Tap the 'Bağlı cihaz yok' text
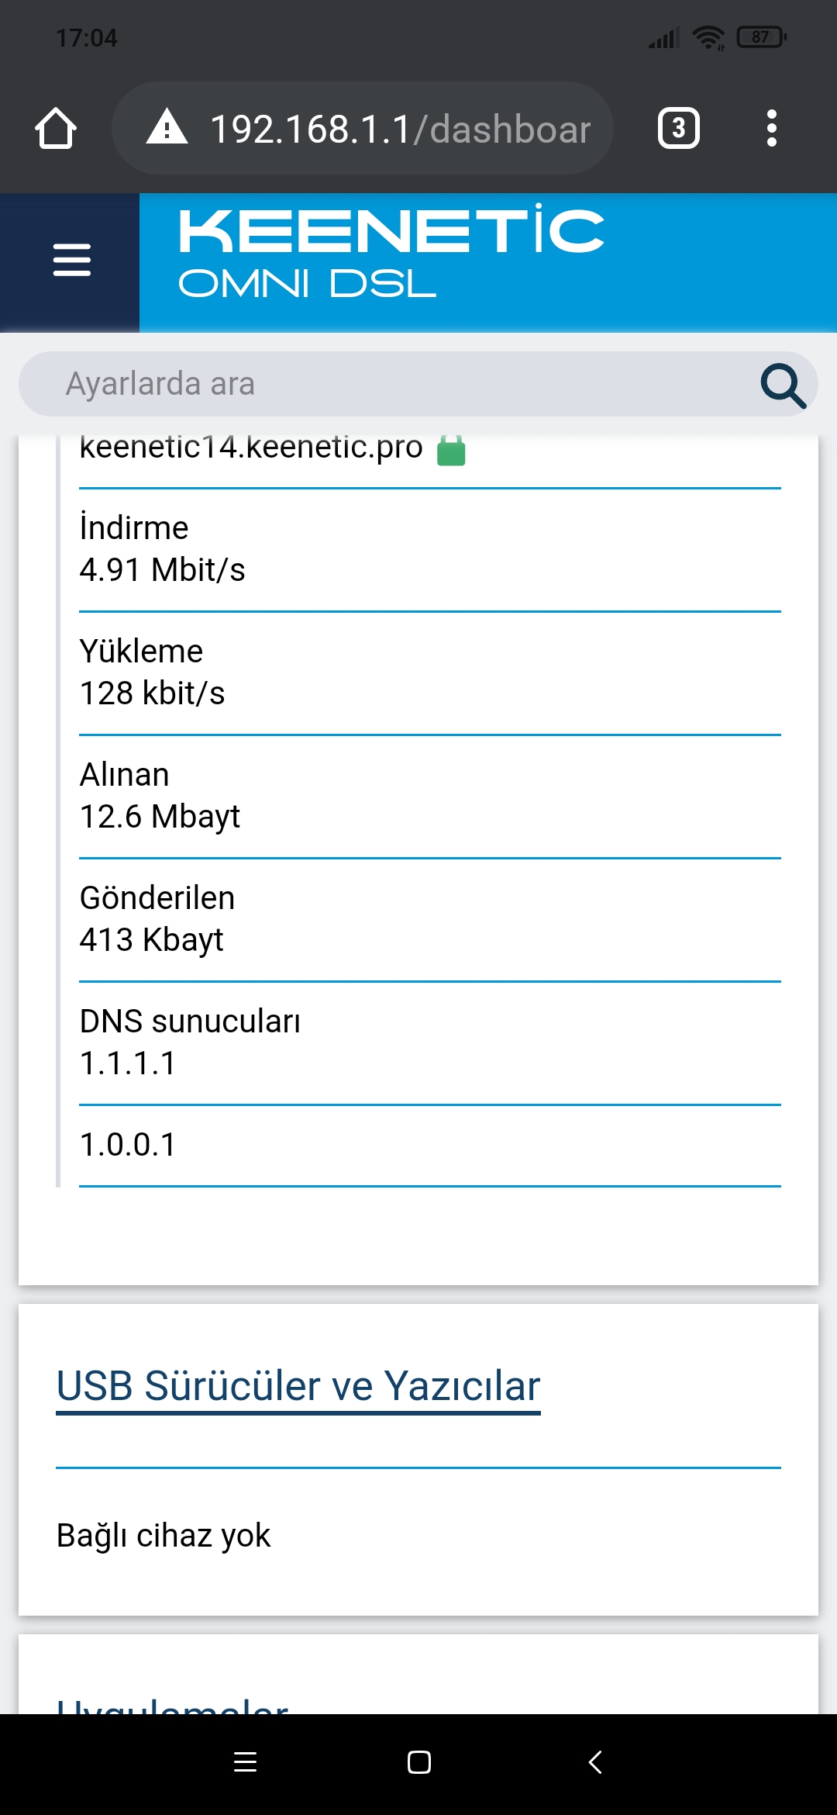Screen dimensions: 837x1815 tap(164, 1536)
